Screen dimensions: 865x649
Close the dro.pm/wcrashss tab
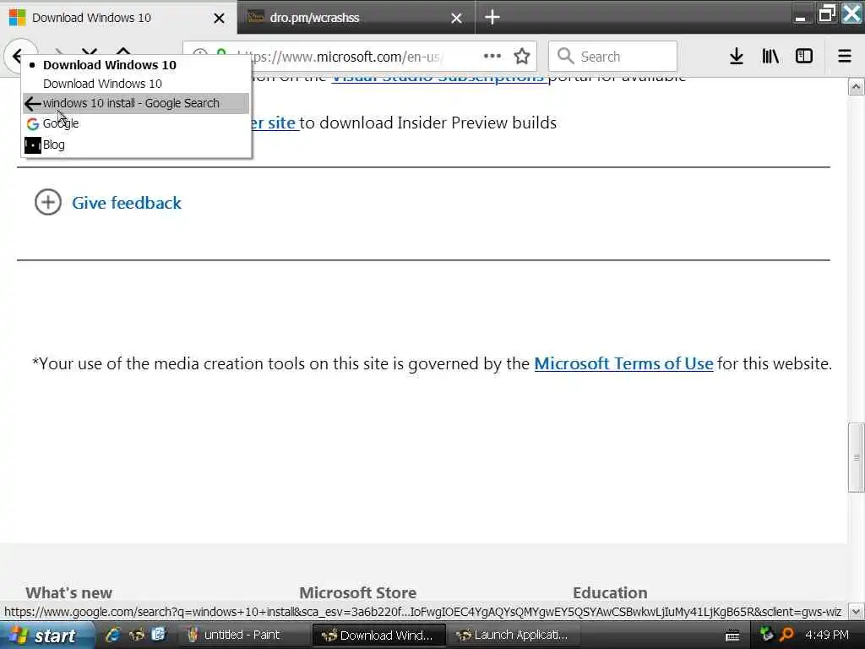[x=456, y=19]
